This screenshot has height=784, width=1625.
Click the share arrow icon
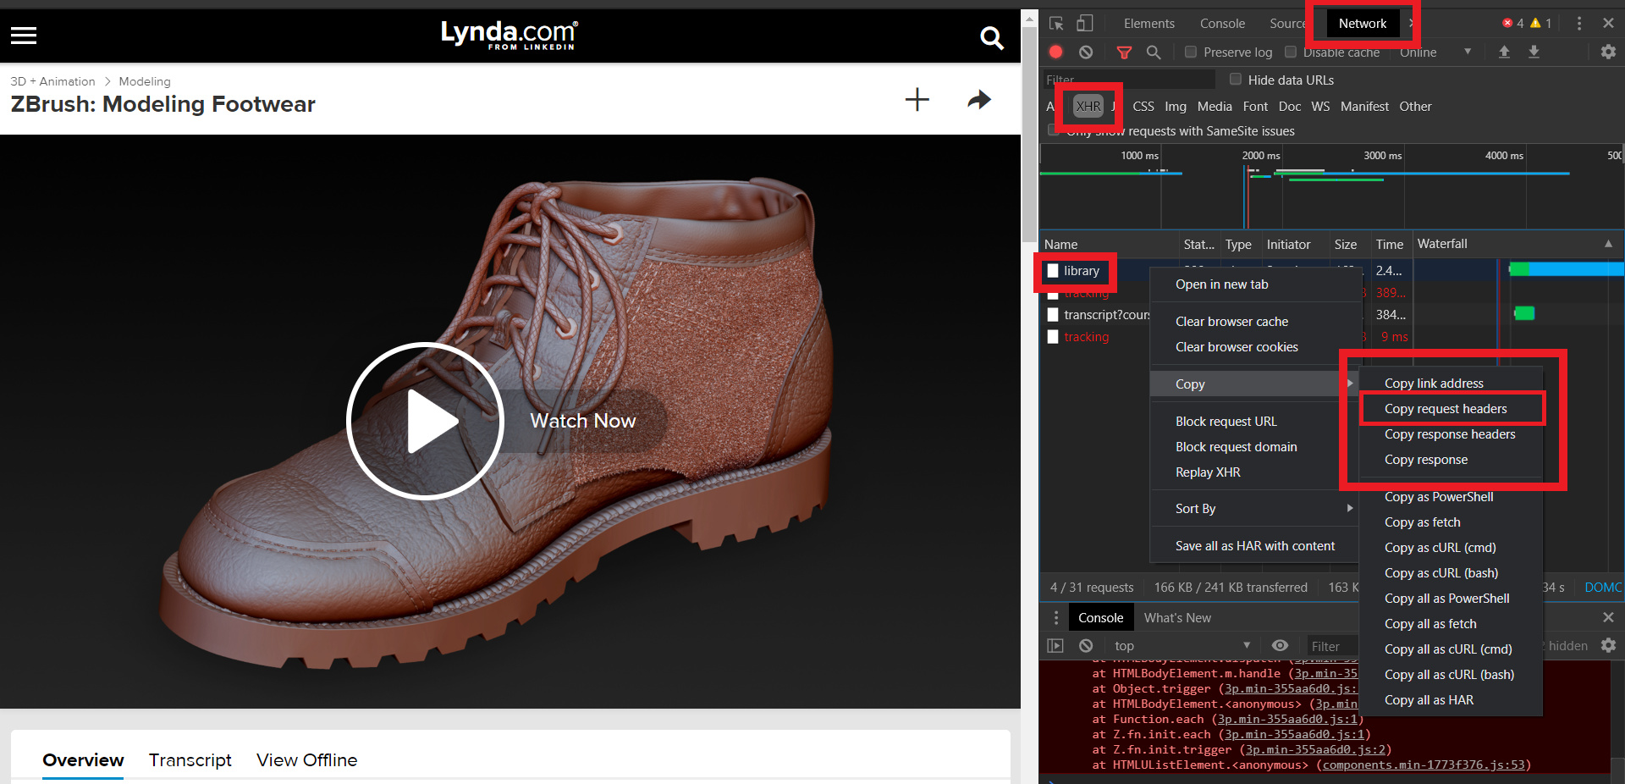[x=979, y=100]
